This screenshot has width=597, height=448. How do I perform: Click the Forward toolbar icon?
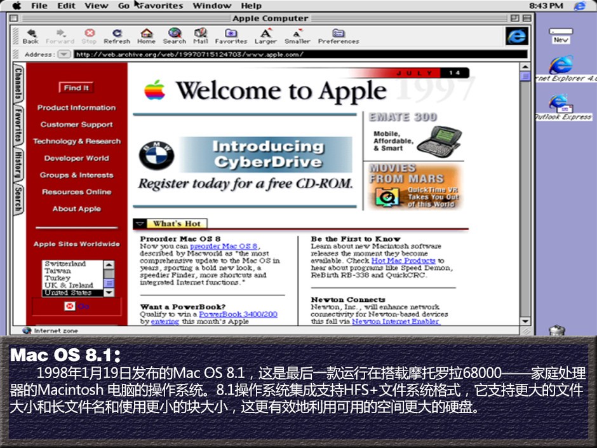point(60,36)
